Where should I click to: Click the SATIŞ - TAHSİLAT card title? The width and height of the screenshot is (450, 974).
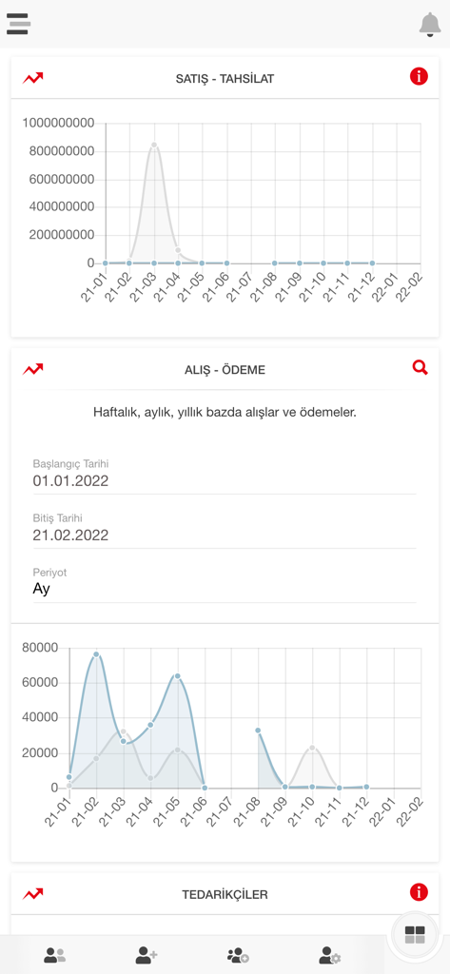(x=225, y=79)
